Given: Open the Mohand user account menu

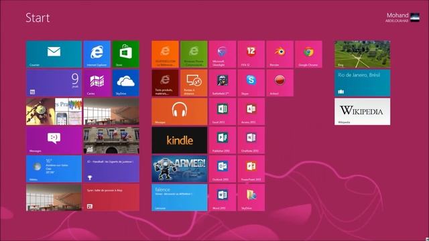Looking at the screenshot, I should pyautogui.click(x=402, y=17).
